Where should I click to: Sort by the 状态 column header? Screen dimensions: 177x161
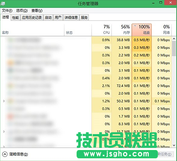click(x=78, y=30)
